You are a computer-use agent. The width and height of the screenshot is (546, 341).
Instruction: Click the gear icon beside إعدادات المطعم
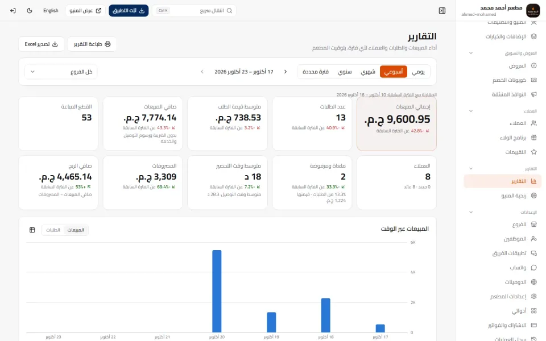click(x=534, y=297)
